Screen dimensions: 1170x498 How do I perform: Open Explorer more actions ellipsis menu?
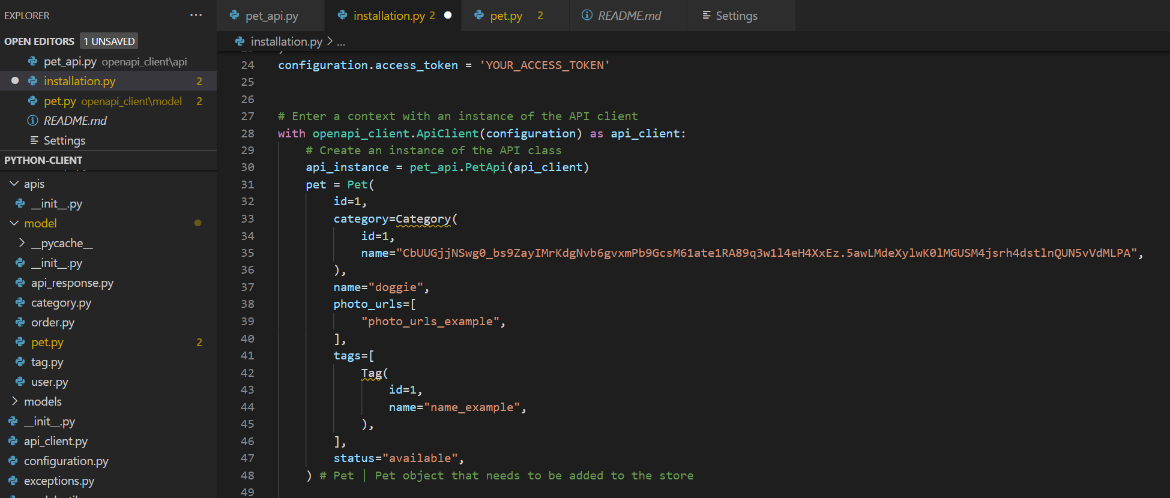(196, 15)
